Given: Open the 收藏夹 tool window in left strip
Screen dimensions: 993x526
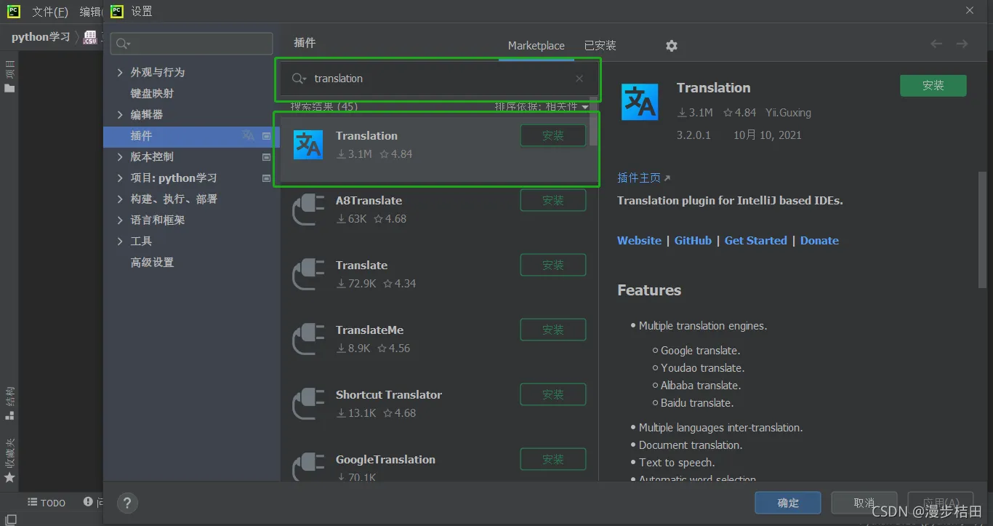Looking at the screenshot, I should point(9,461).
